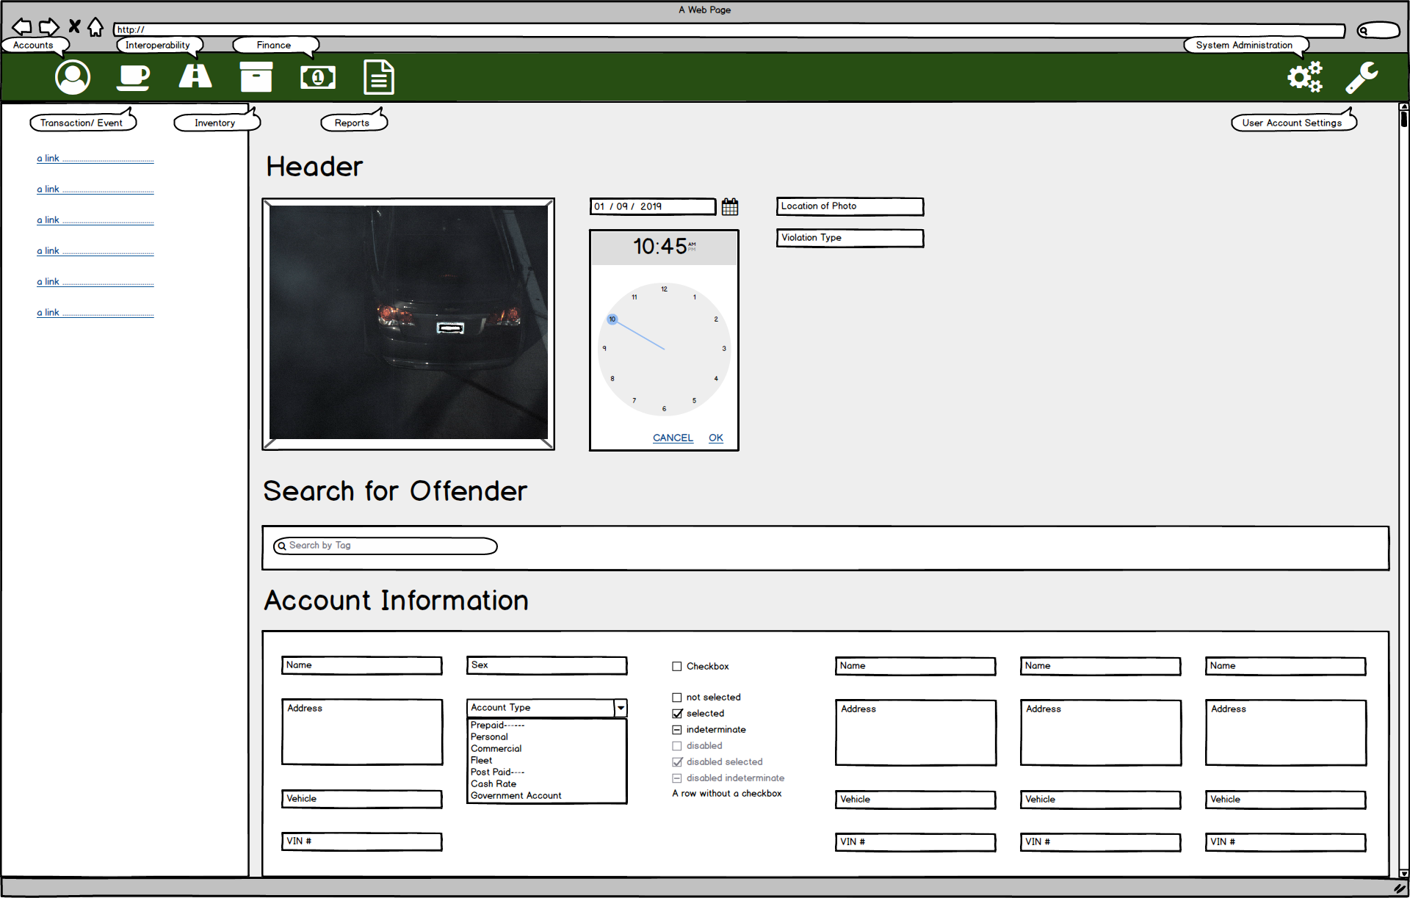Click the Finance callout label

(x=274, y=45)
